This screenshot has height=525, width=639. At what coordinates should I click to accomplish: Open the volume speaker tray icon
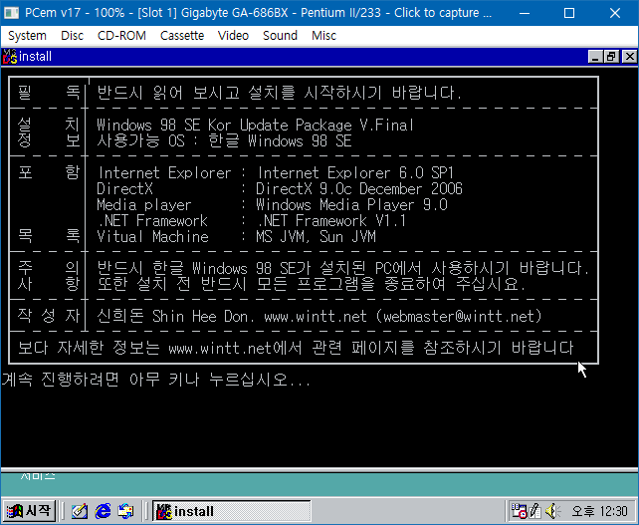[x=551, y=511]
